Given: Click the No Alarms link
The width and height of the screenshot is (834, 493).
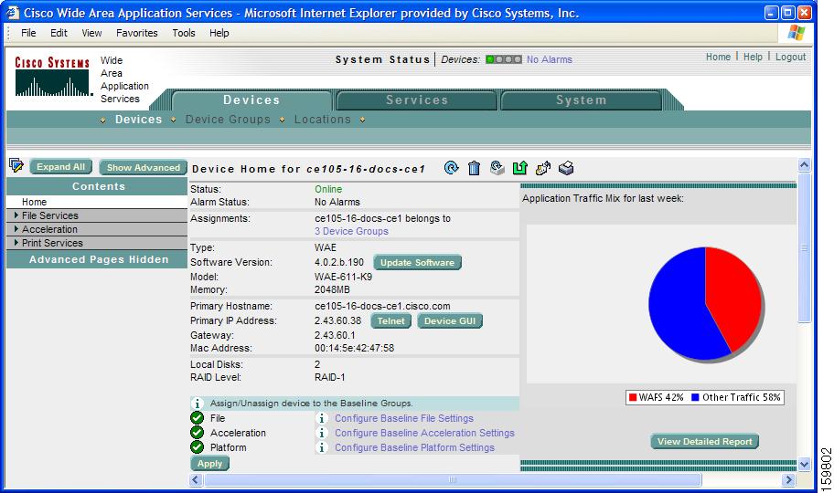Looking at the screenshot, I should point(550,59).
